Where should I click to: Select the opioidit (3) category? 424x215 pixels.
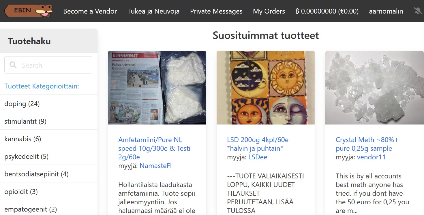[49, 191]
